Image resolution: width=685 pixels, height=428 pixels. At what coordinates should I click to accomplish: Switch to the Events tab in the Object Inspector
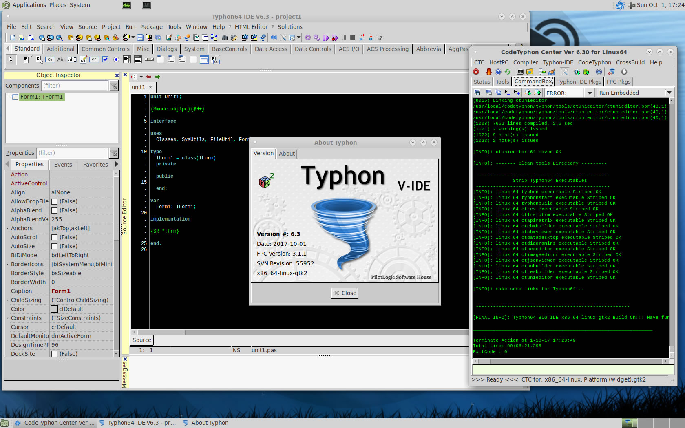[63, 165]
